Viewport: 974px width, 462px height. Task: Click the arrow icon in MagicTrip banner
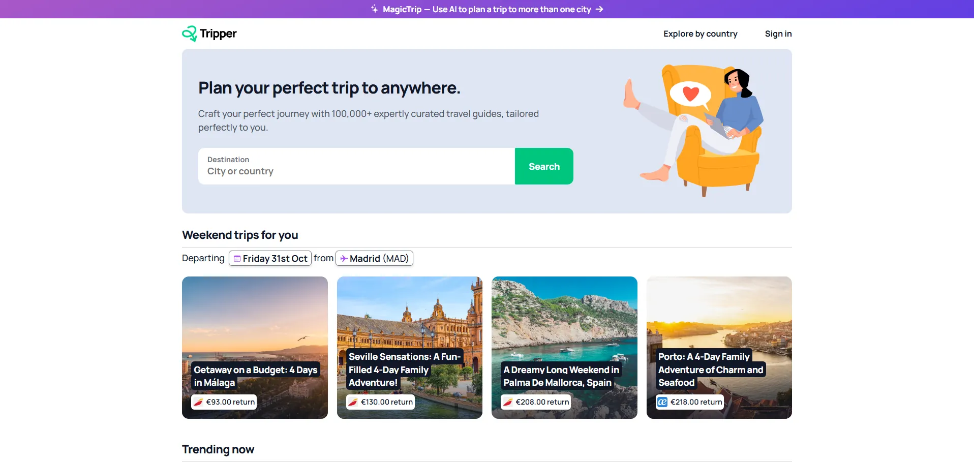pyautogui.click(x=599, y=9)
